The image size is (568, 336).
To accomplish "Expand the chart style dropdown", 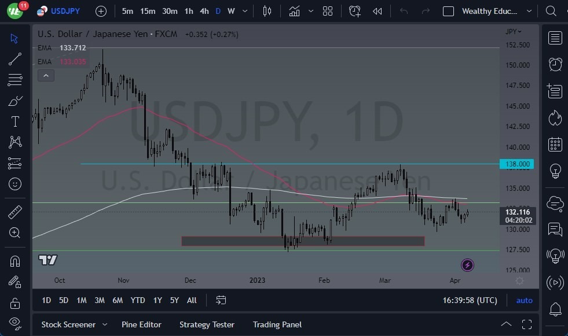I will click(x=311, y=10).
